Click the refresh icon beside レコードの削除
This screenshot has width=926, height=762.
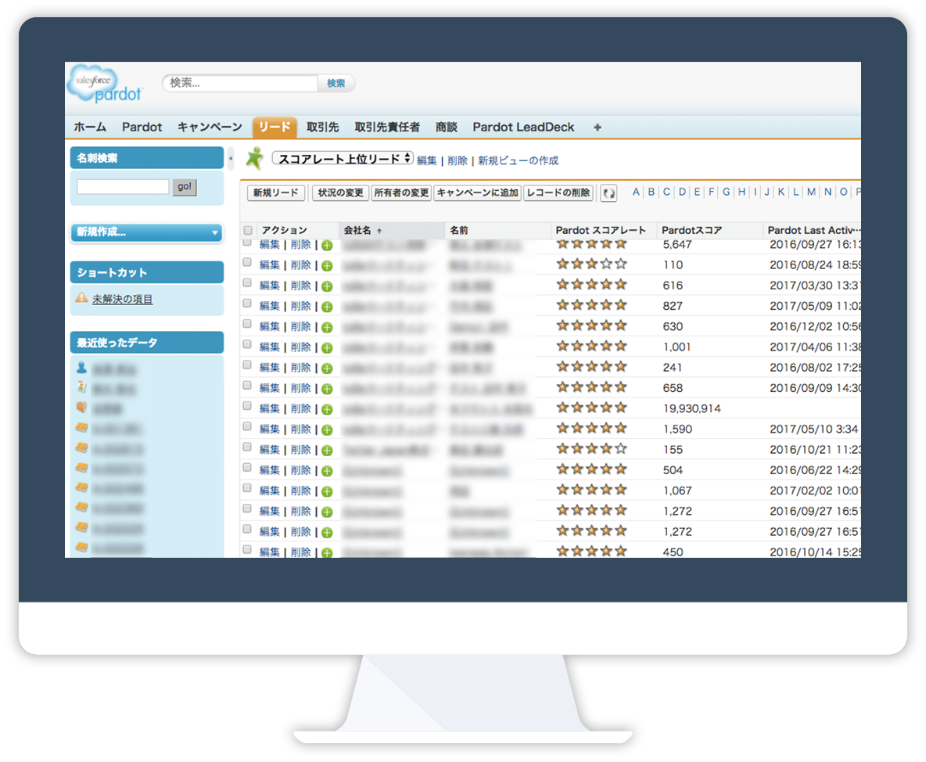tap(609, 193)
